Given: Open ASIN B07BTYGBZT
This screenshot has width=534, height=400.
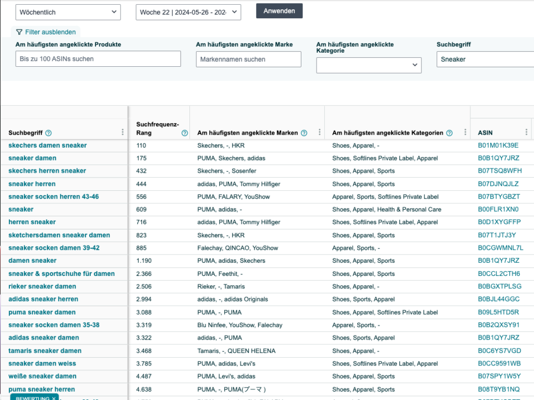Looking at the screenshot, I should (x=499, y=197).
